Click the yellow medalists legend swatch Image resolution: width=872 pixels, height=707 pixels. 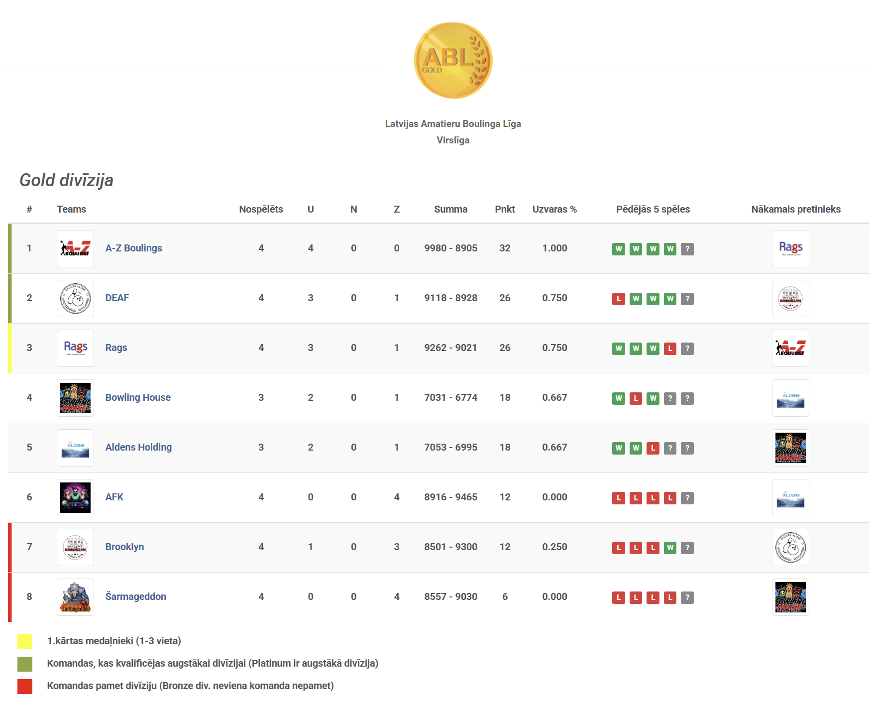coord(25,641)
